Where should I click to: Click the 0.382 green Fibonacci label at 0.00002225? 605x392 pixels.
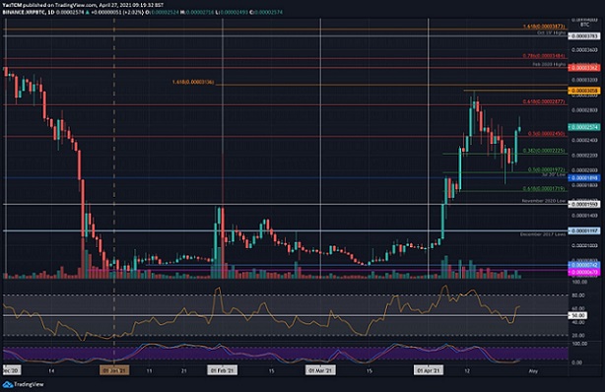[x=544, y=151]
